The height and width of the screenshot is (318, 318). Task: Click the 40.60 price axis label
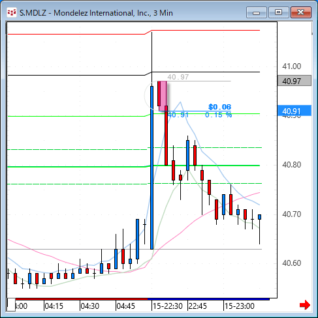coord(291,263)
